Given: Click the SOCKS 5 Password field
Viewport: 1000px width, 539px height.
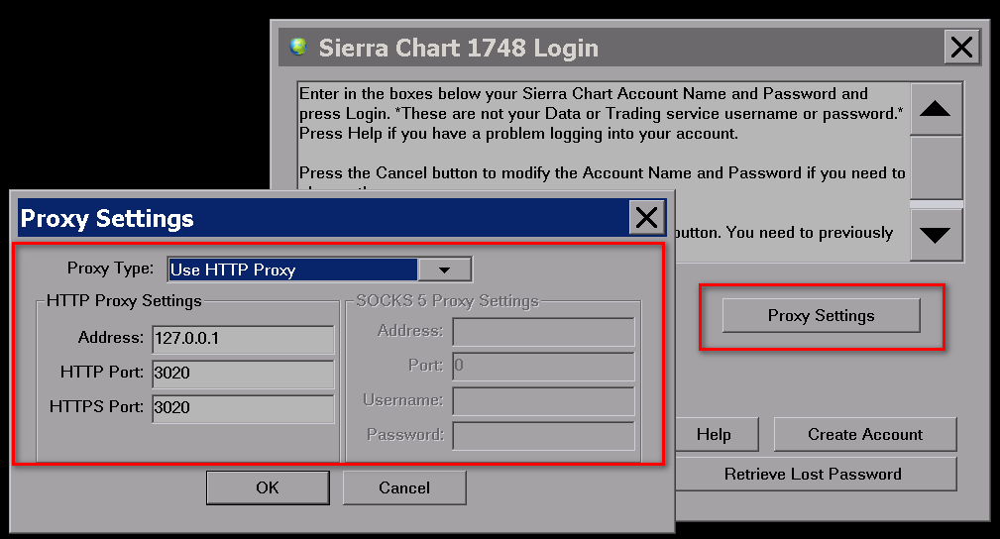Looking at the screenshot, I should point(543,436).
